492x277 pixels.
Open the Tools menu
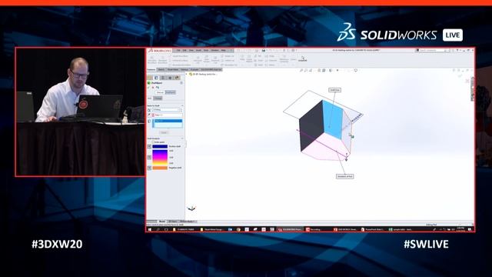pyautogui.click(x=206, y=50)
